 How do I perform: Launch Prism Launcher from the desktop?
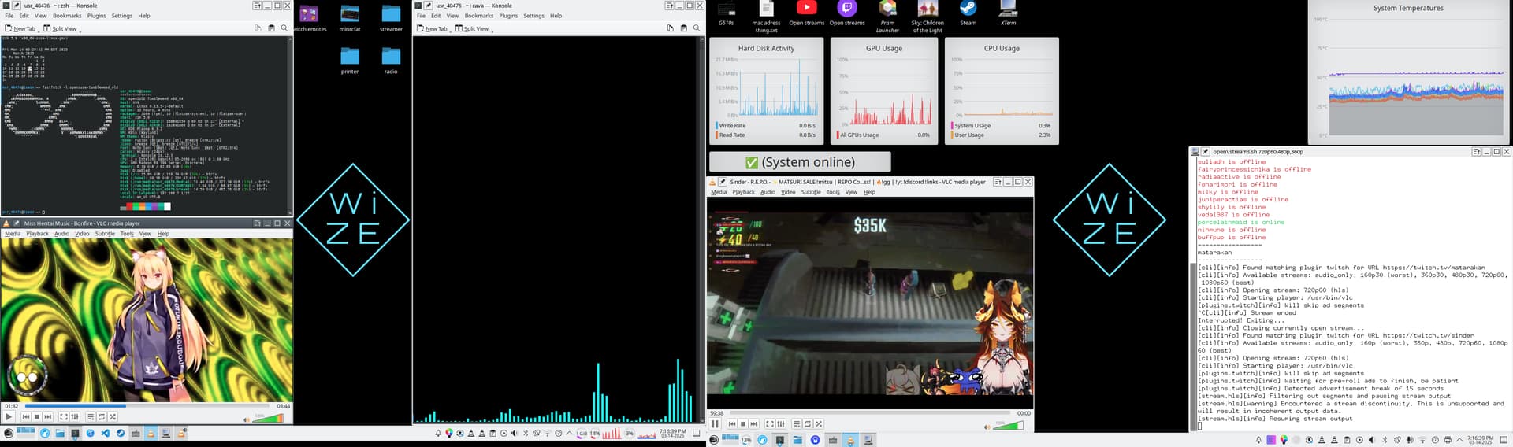[887, 16]
